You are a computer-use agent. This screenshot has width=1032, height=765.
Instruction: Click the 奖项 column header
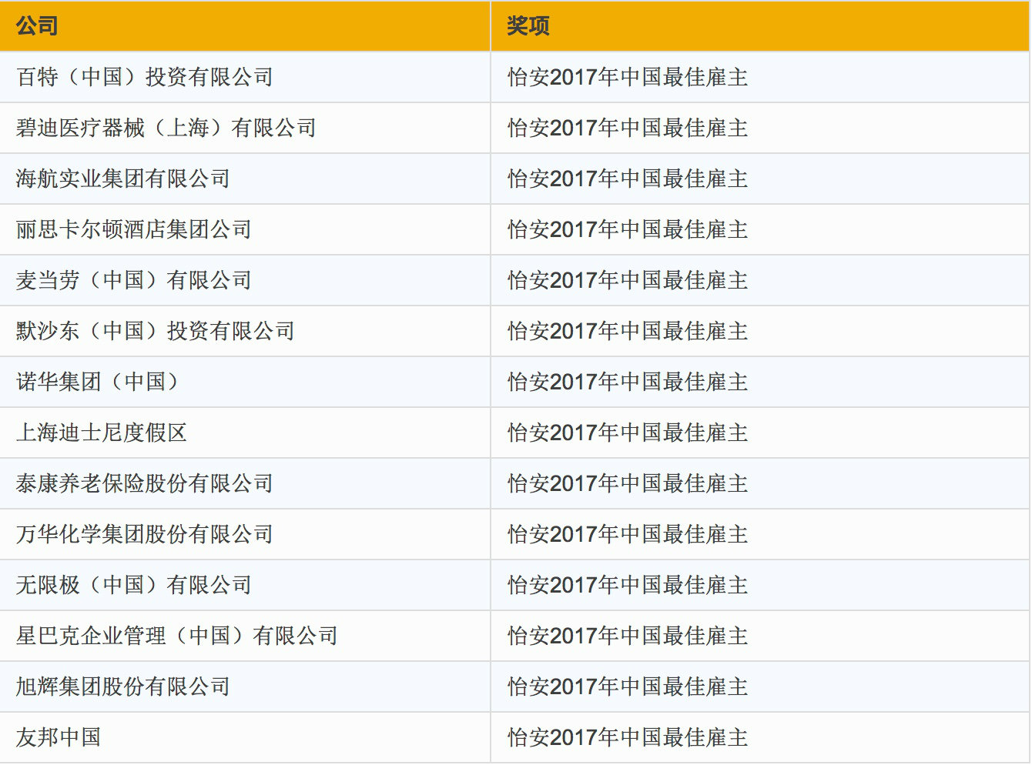(528, 26)
